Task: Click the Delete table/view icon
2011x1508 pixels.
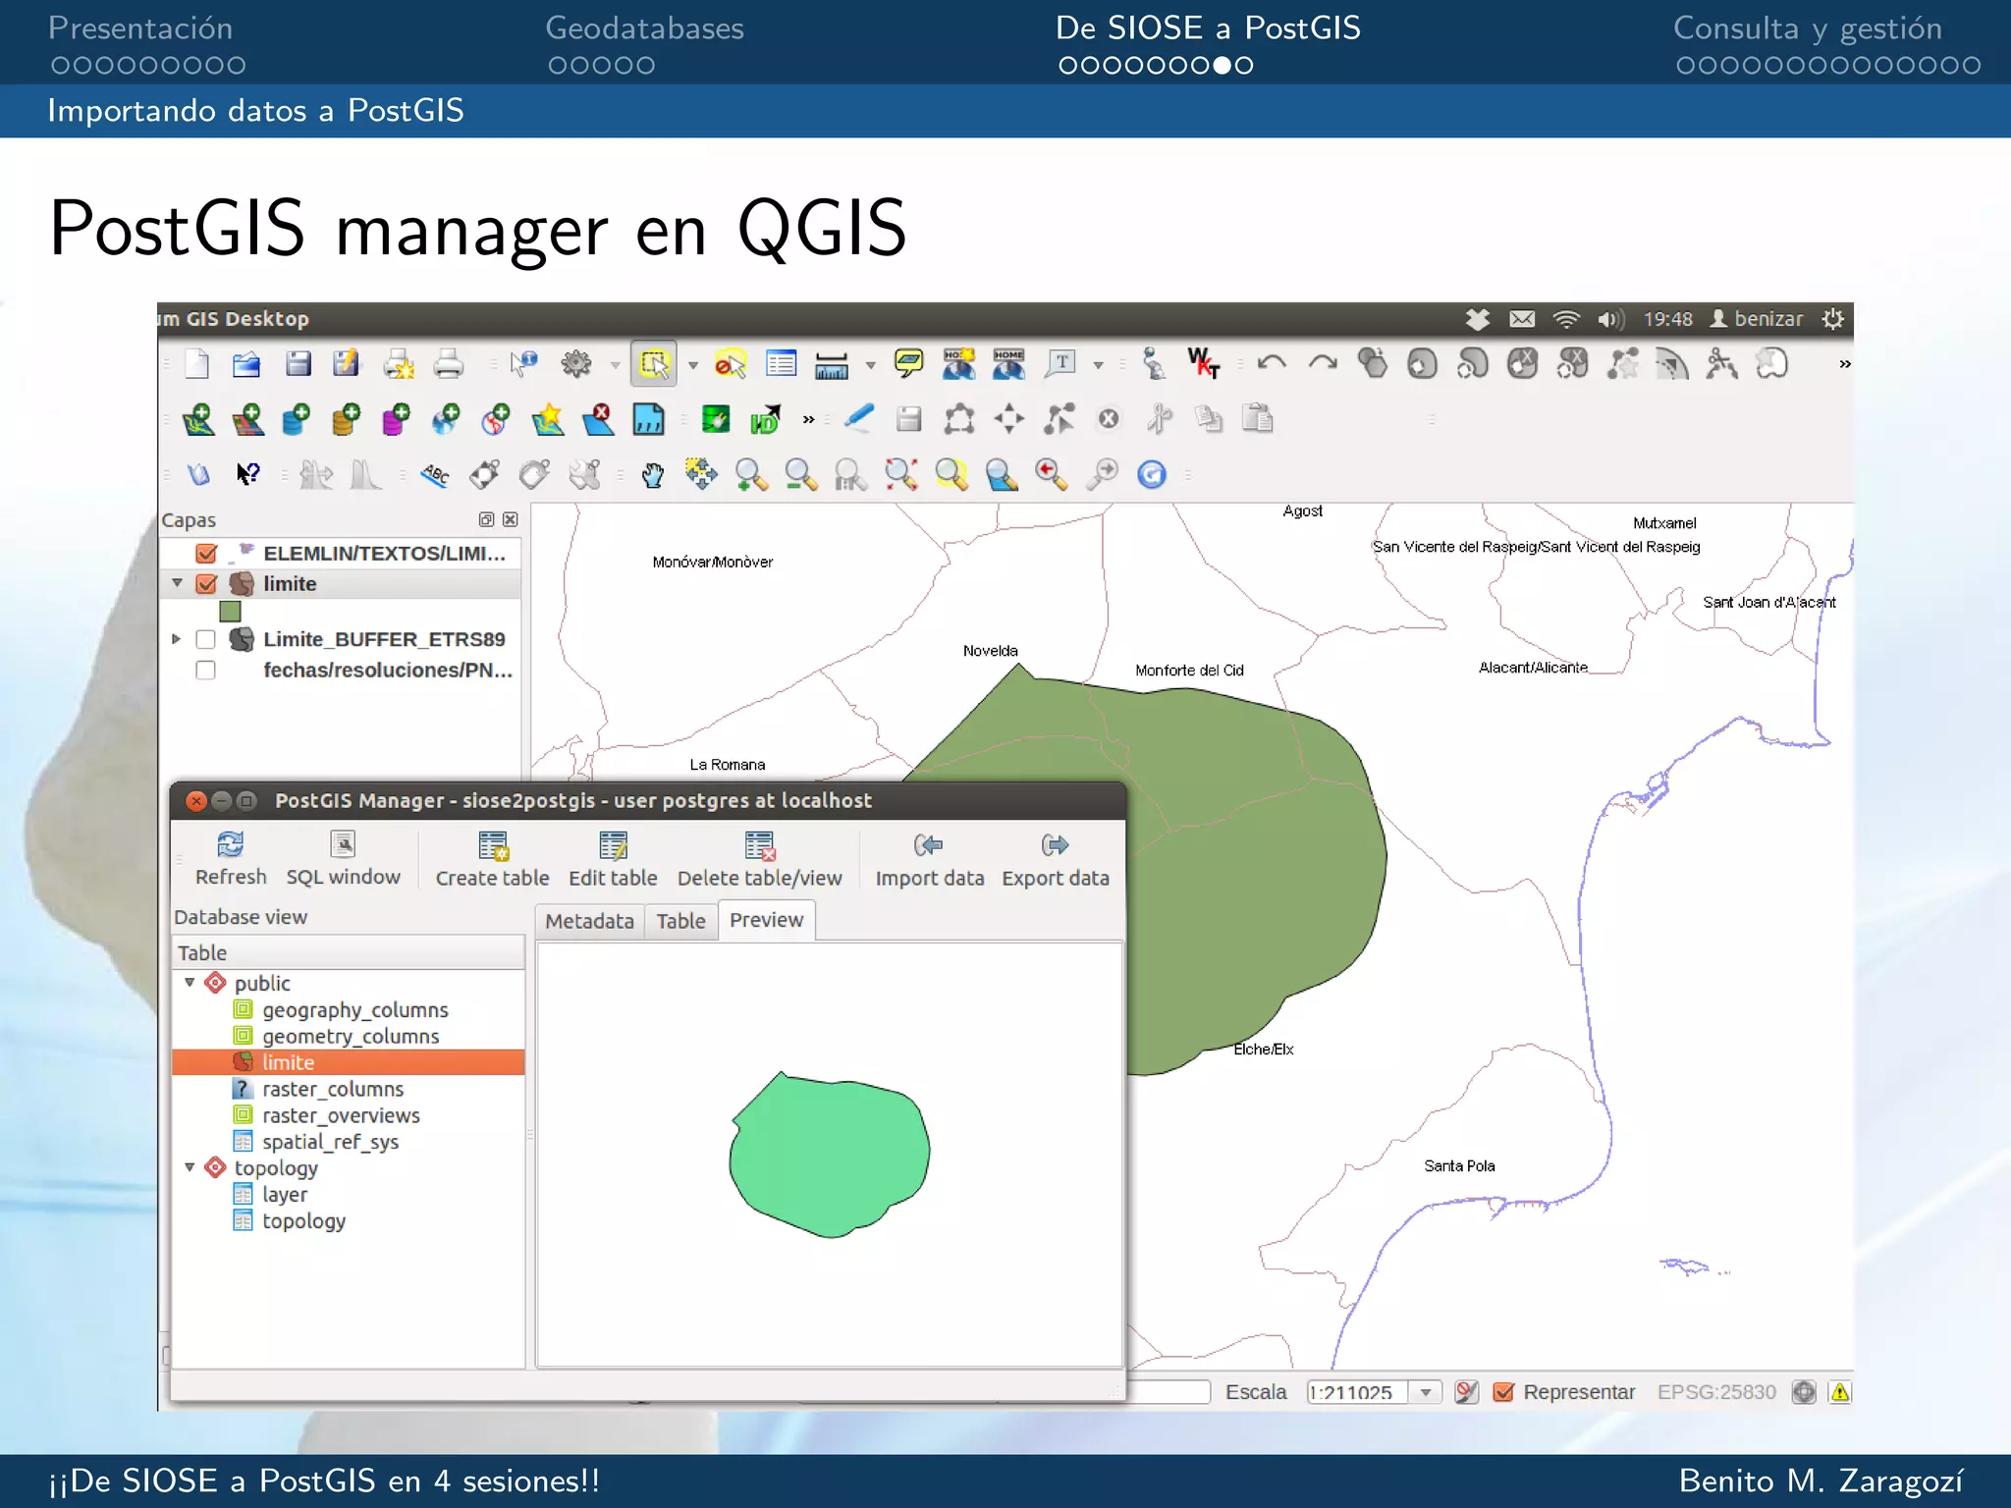Action: (760, 845)
